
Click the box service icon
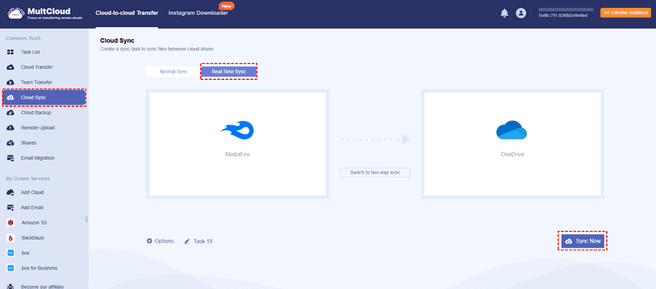(x=11, y=253)
